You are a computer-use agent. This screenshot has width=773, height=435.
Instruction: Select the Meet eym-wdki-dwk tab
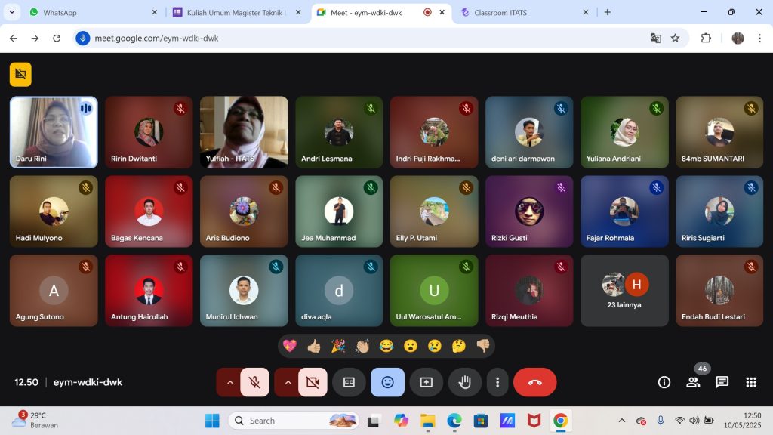coord(380,12)
